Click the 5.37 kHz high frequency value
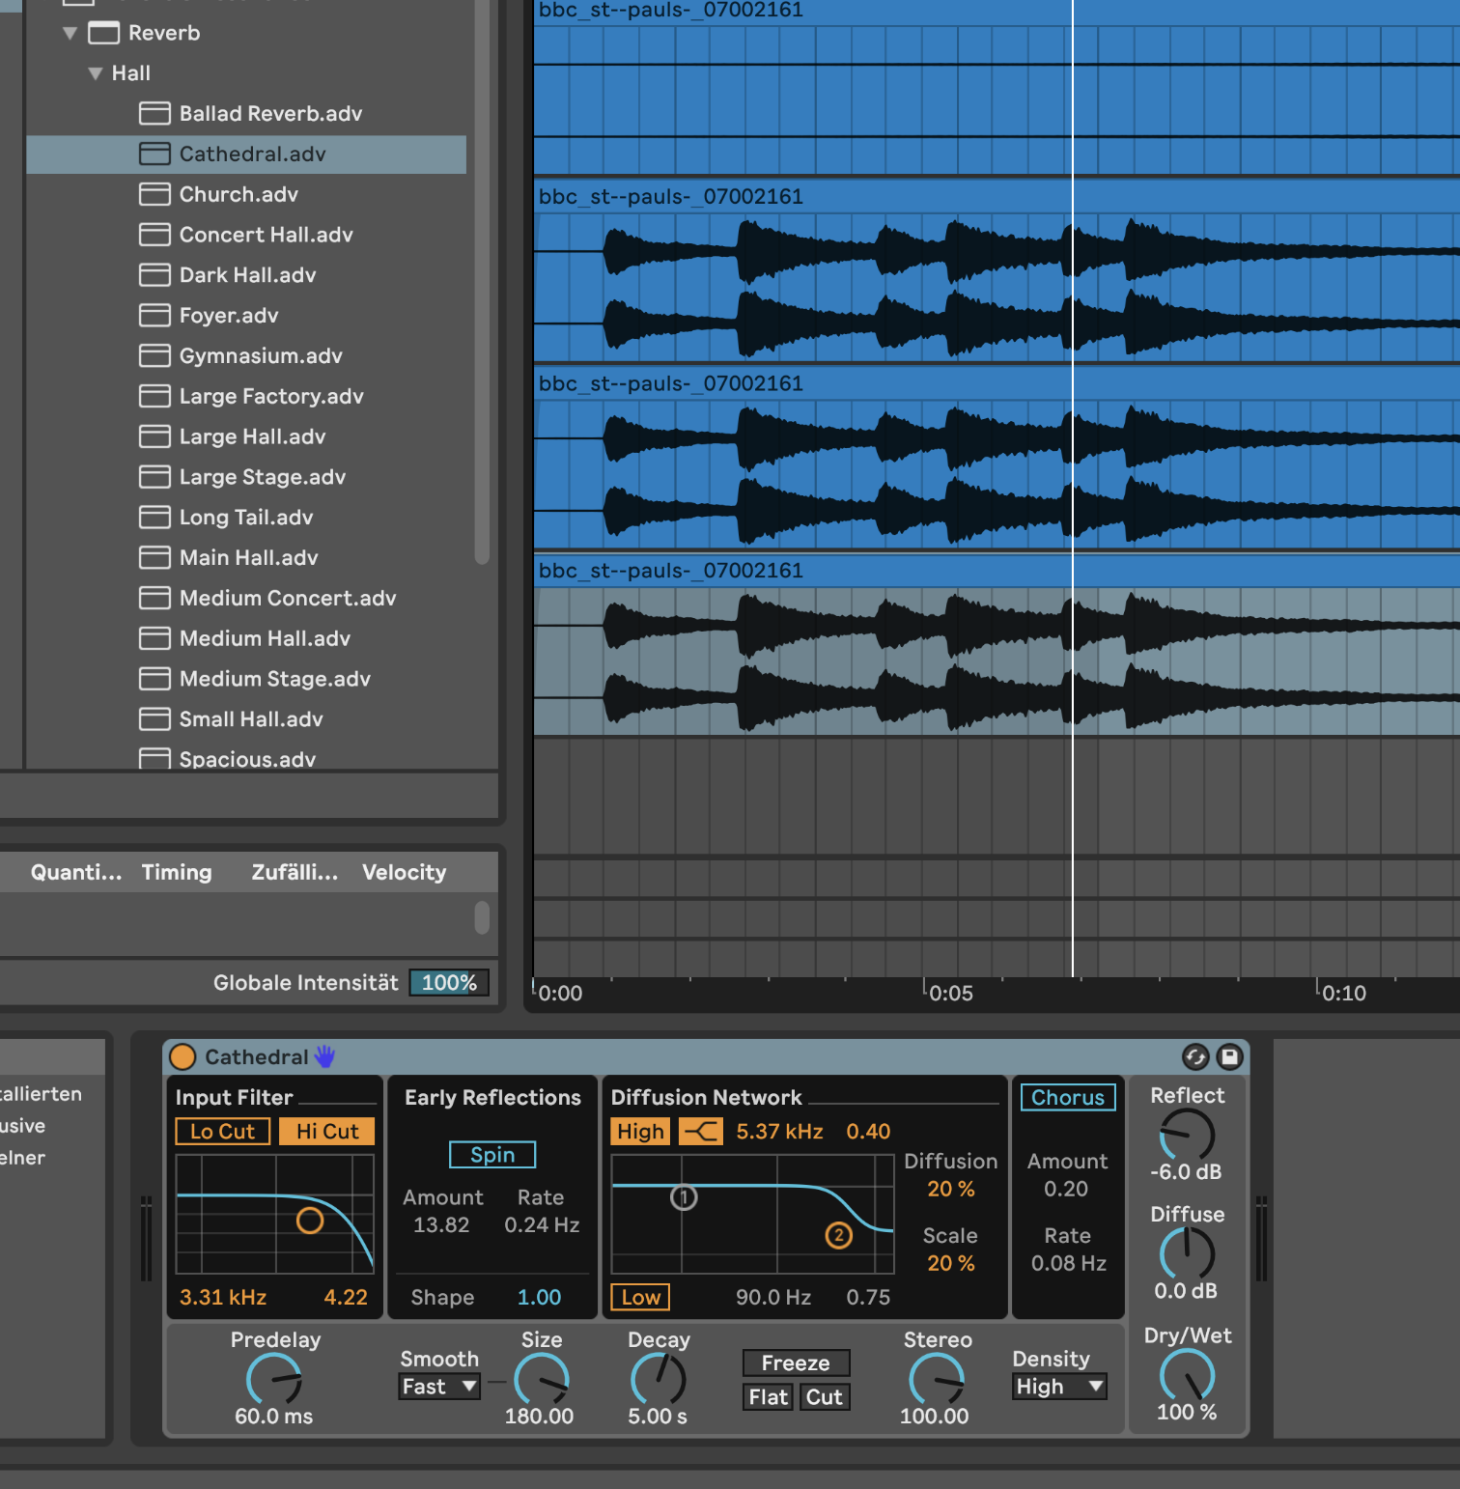 click(x=779, y=1132)
